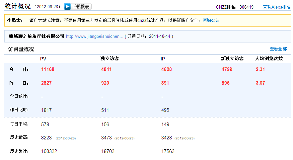Select today's average views value 2.31
Viewport: 293px width, 160px height.
pos(260,69)
